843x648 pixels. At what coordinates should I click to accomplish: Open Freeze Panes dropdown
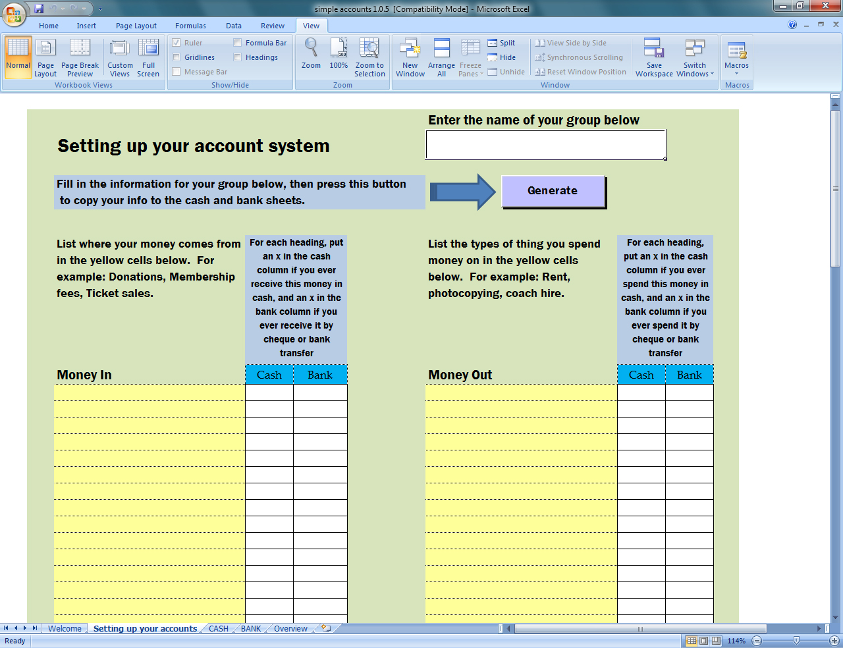470,57
